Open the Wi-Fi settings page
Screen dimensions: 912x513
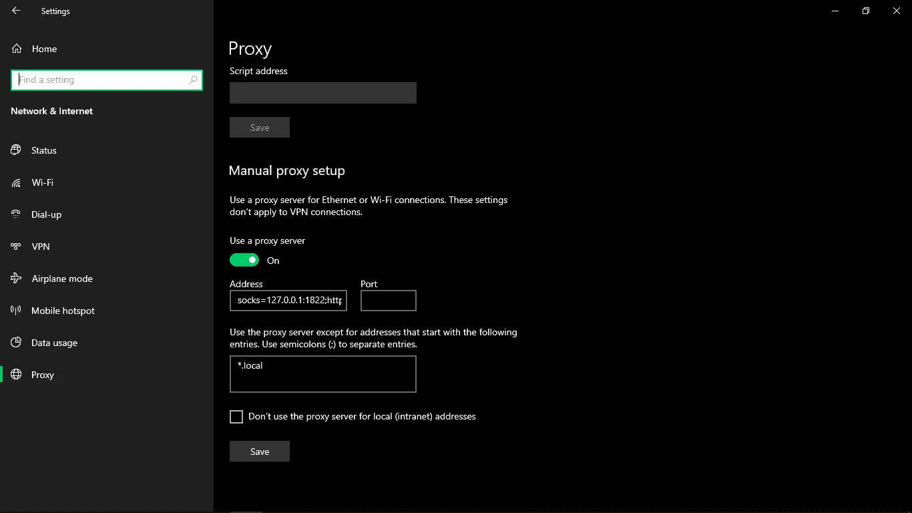coord(107,182)
